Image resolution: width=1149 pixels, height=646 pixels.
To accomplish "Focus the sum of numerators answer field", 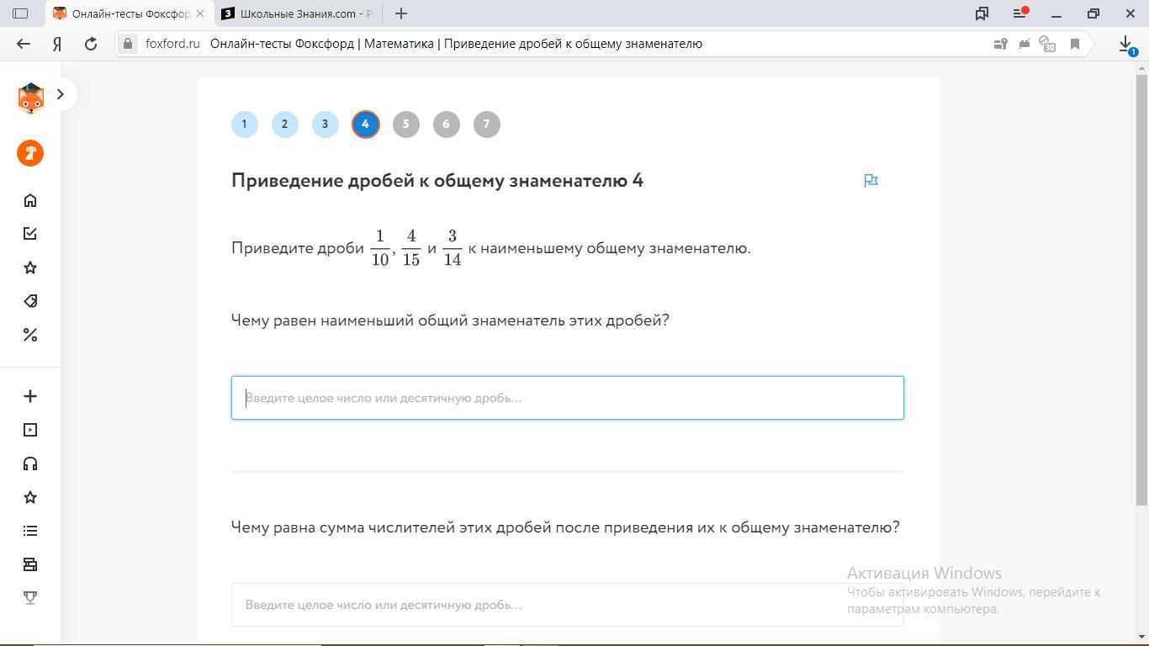I will [x=568, y=605].
